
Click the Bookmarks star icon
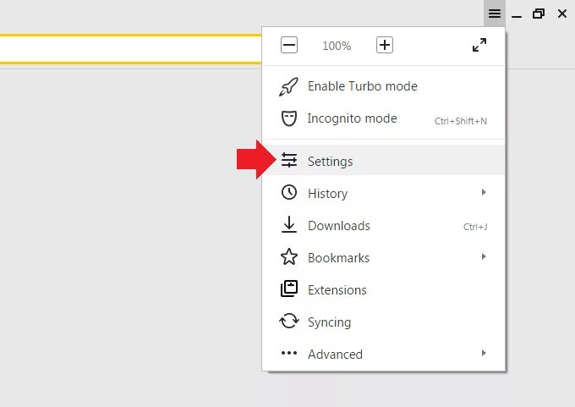[x=289, y=256]
